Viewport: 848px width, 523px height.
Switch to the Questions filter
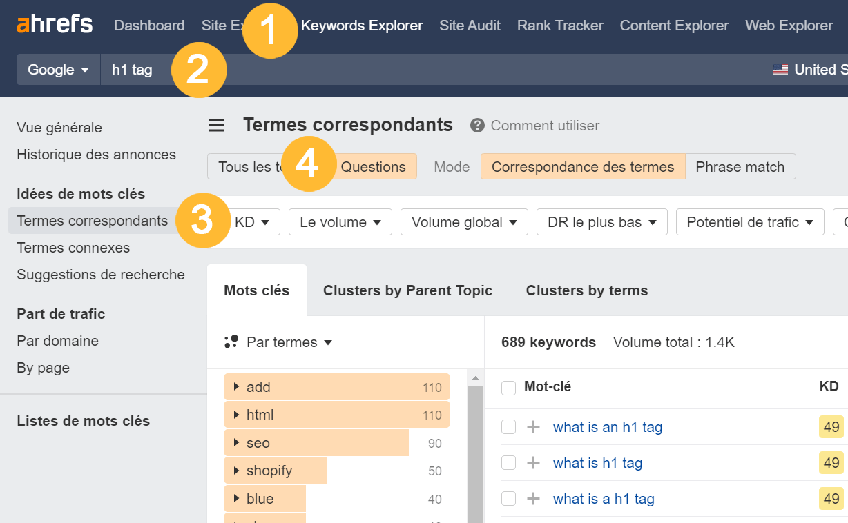tap(373, 166)
